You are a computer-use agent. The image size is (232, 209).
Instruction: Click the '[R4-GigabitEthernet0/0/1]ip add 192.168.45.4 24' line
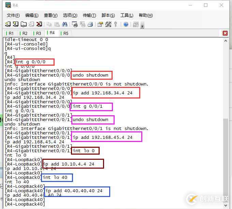point(68,138)
